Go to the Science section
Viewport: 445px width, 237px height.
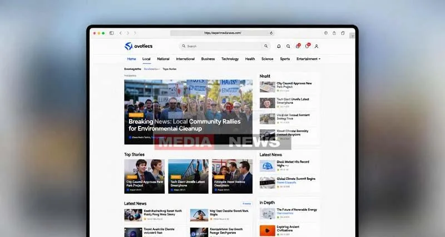pyautogui.click(x=268, y=59)
